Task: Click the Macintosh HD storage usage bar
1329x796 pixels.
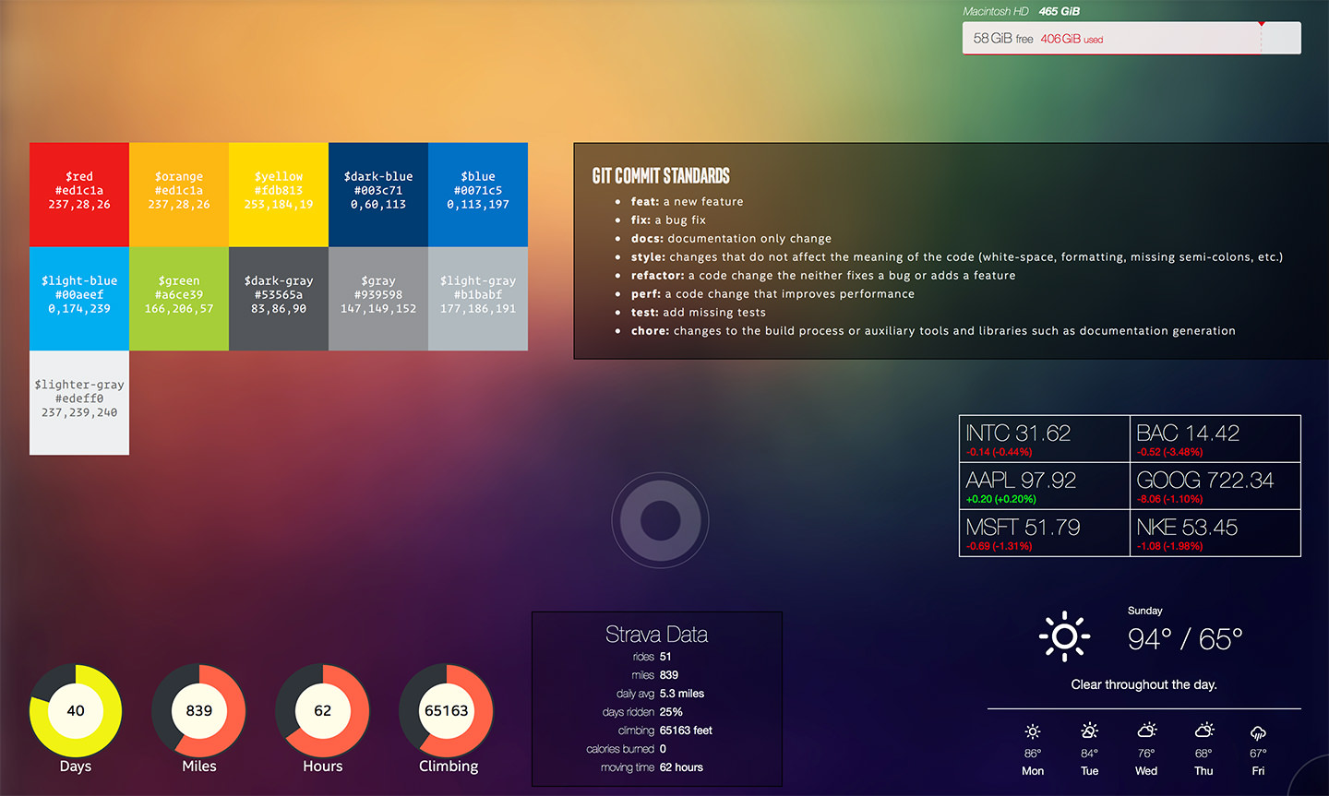Action: coord(1131,38)
